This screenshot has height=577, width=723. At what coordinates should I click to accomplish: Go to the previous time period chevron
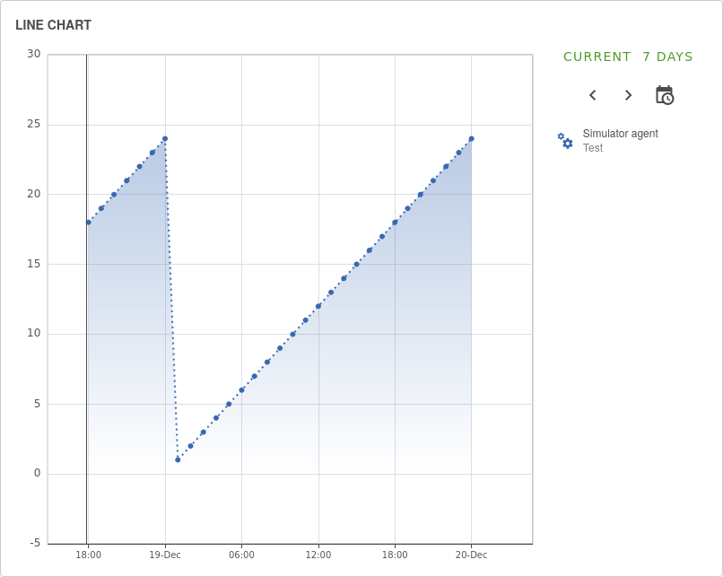[x=592, y=95]
